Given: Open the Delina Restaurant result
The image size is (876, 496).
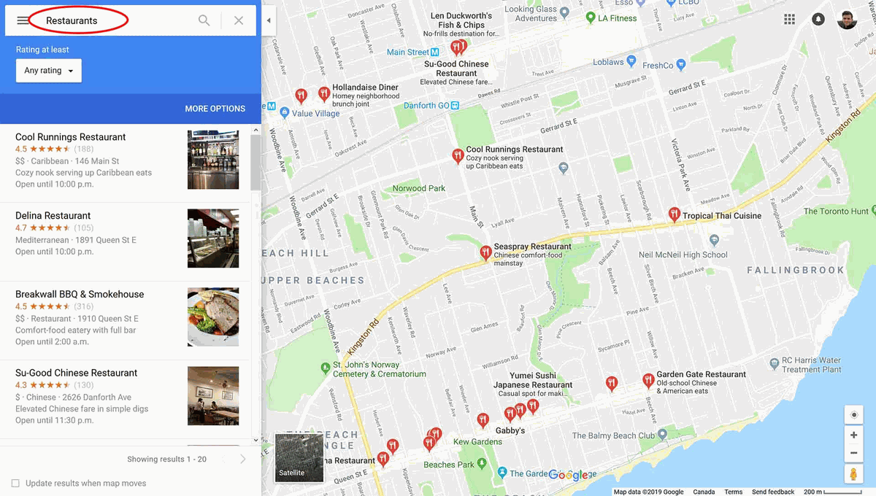Looking at the screenshot, I should [126, 242].
